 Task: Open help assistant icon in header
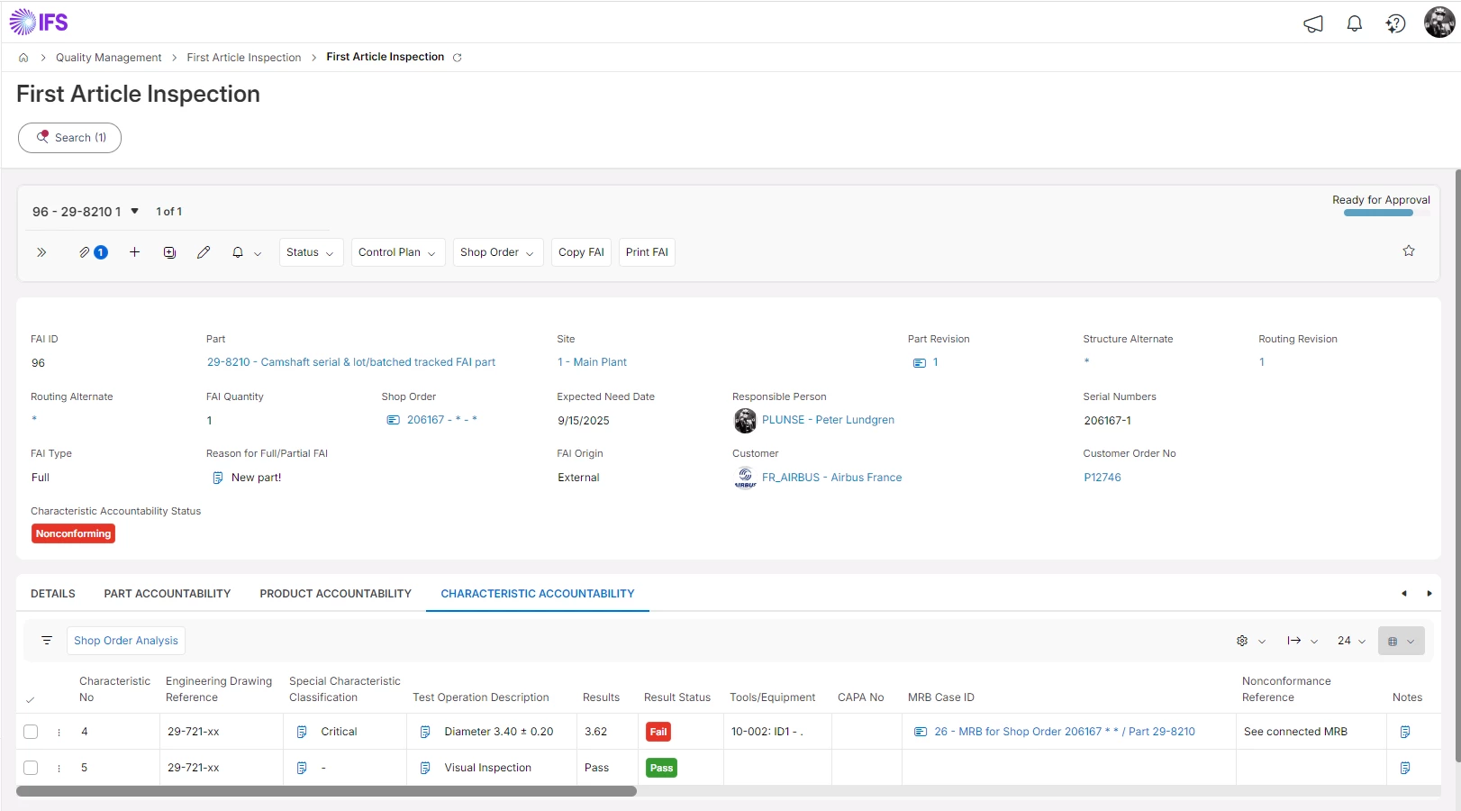coord(1395,24)
